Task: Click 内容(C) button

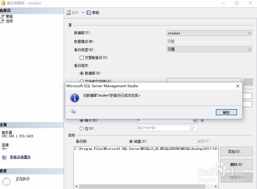Action: (x=237, y=177)
